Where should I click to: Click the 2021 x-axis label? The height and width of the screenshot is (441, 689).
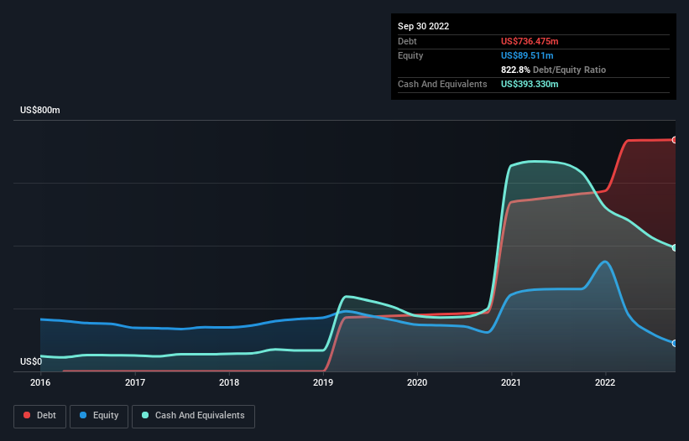pyautogui.click(x=511, y=382)
